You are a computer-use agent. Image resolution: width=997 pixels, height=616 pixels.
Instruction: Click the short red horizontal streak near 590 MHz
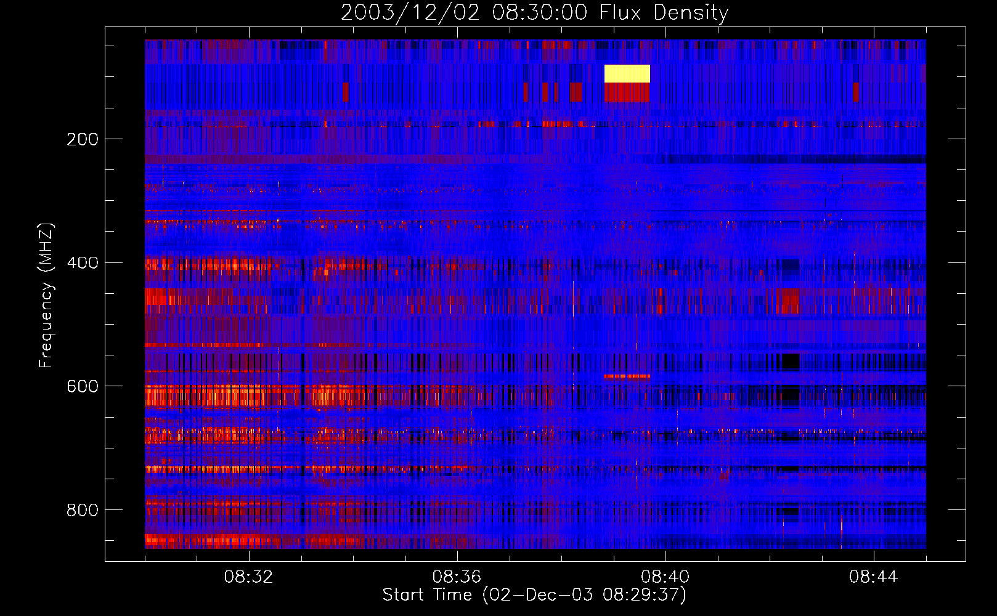click(x=627, y=376)
